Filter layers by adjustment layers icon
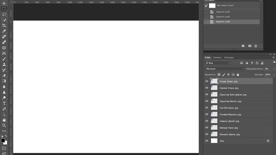276x155 pixels. [x=247, y=63]
